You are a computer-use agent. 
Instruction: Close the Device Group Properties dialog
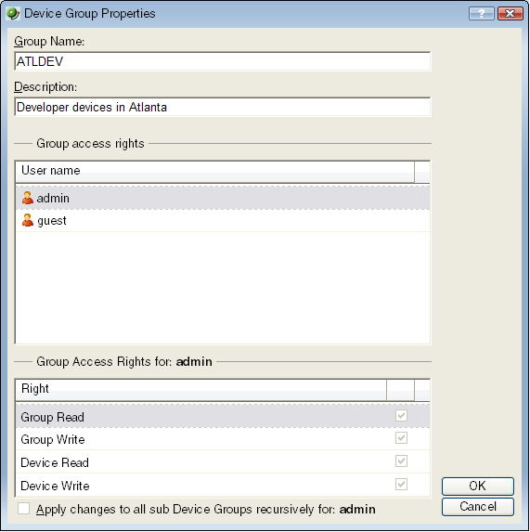[510, 14]
